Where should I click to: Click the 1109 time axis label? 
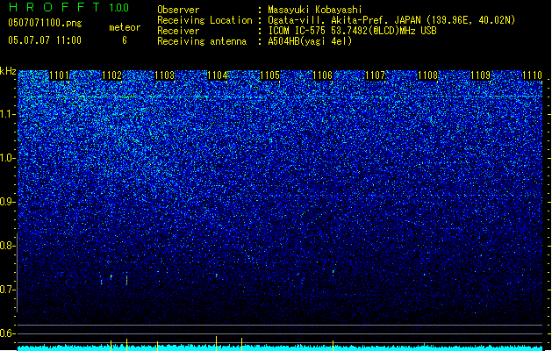(x=481, y=75)
